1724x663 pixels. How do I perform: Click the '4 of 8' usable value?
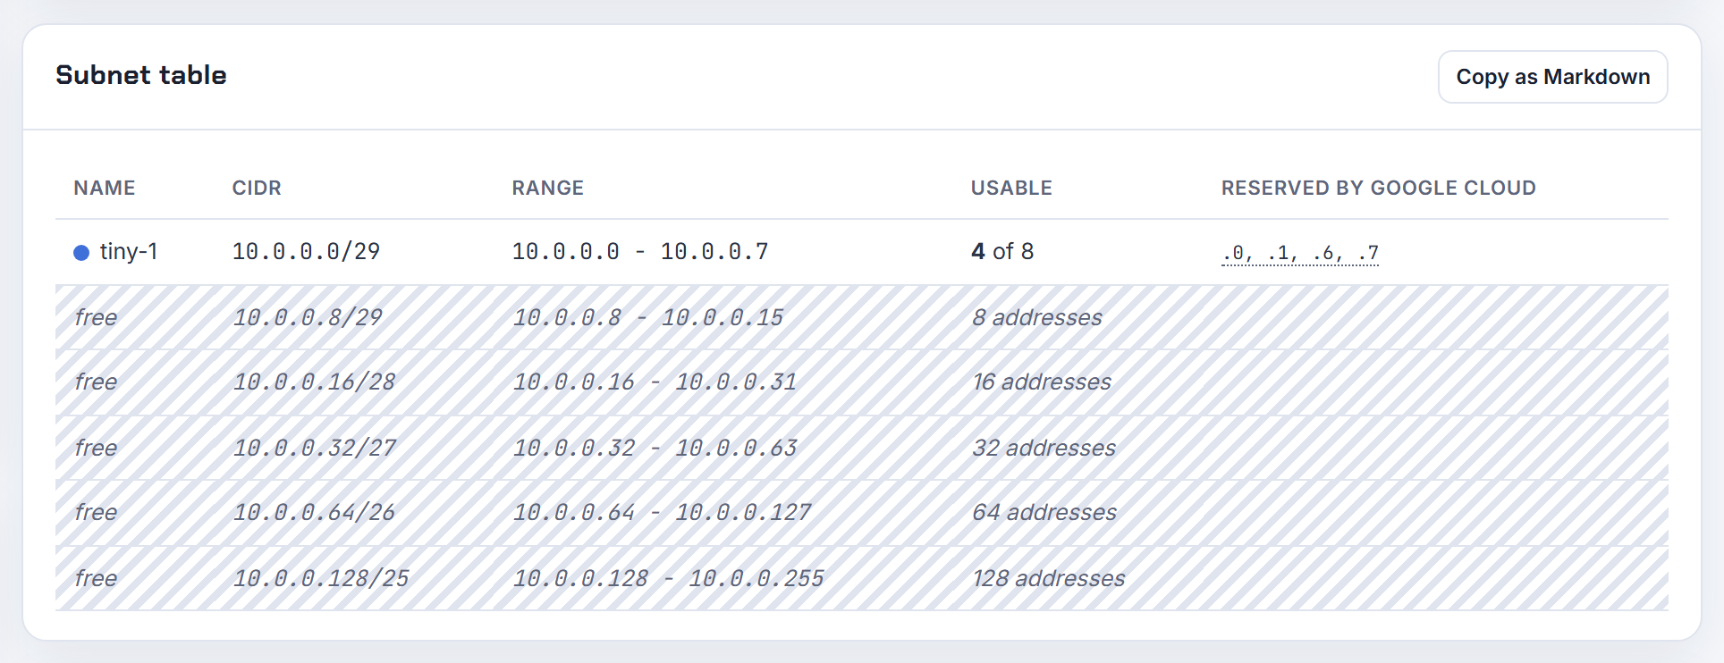point(1002,252)
